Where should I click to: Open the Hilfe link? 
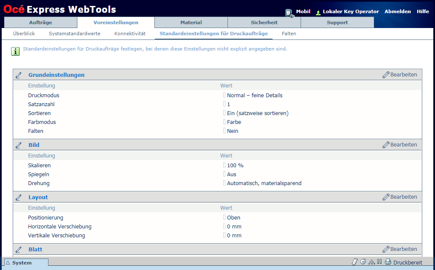(423, 11)
